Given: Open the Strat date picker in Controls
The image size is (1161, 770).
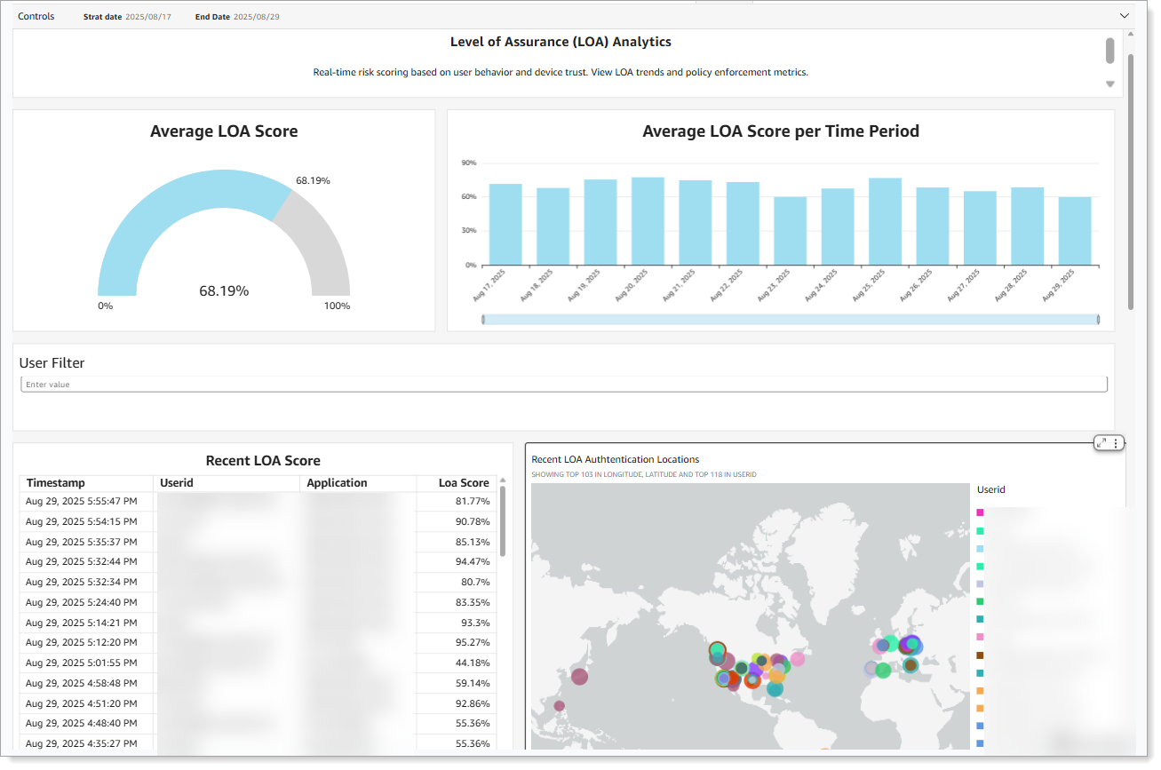Looking at the screenshot, I should [148, 15].
